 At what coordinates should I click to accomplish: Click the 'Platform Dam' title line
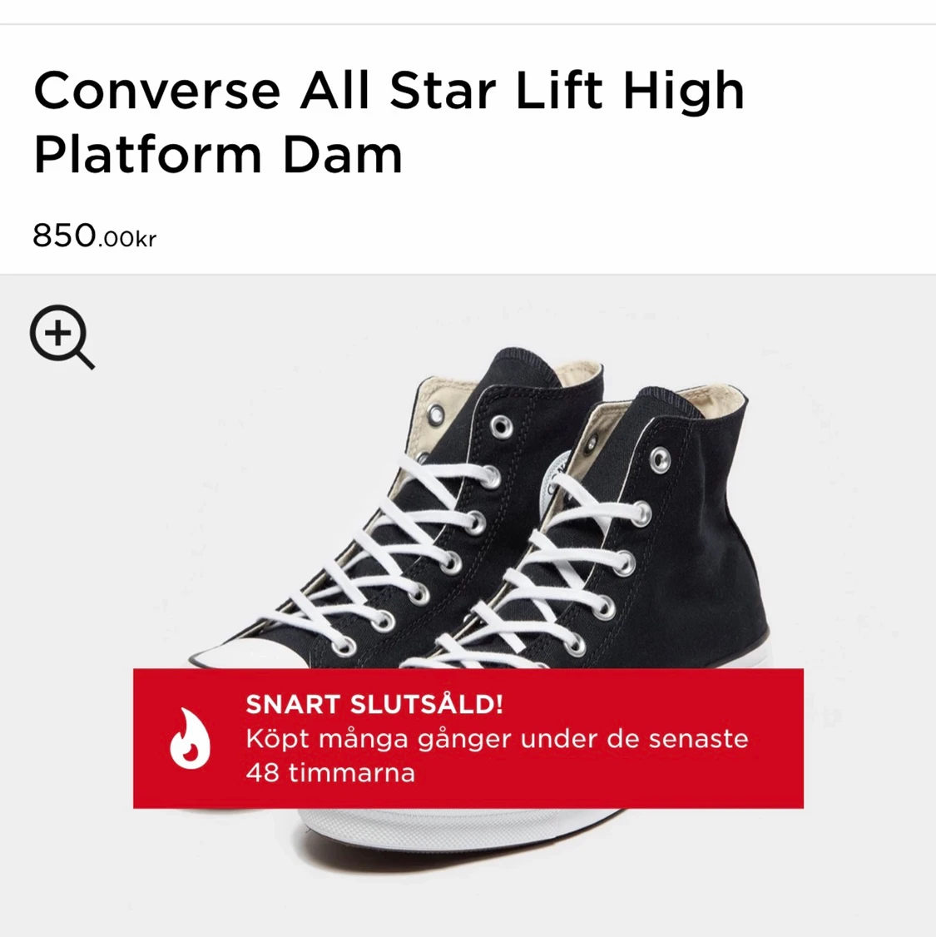[218, 155]
